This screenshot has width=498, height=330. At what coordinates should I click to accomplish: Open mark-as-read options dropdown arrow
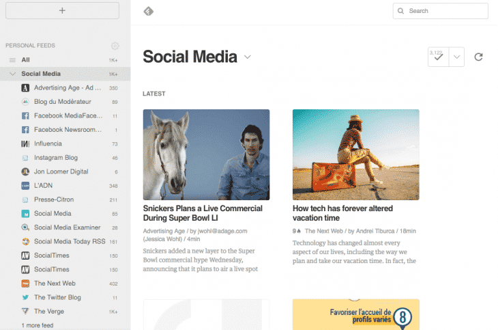[456, 57]
